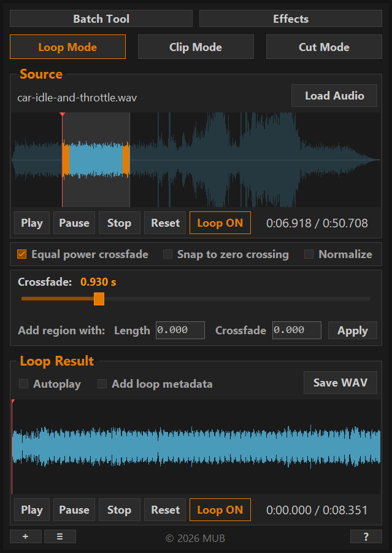
Task: Click the red playhead marker in loop result
Action: [13, 401]
